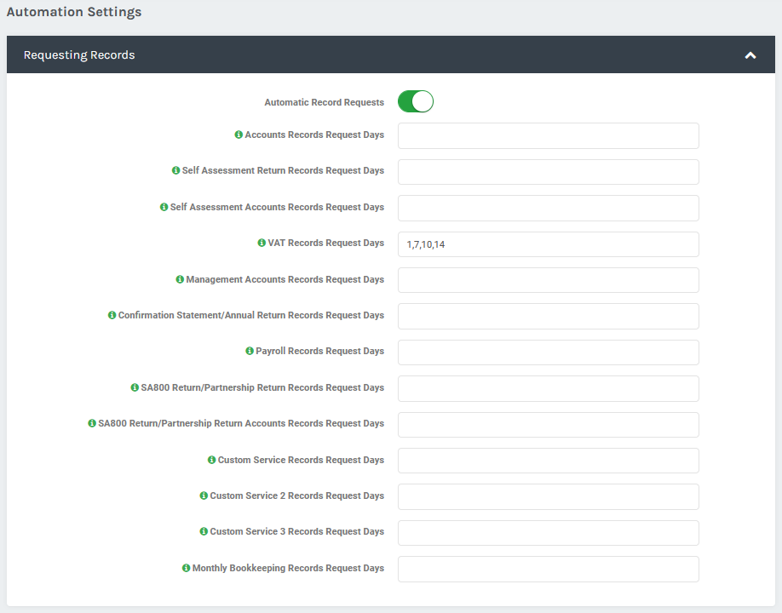Click info icon beside SA800 Return Records Request Days
Screen dimensions: 782x613
pyautogui.click(x=135, y=387)
